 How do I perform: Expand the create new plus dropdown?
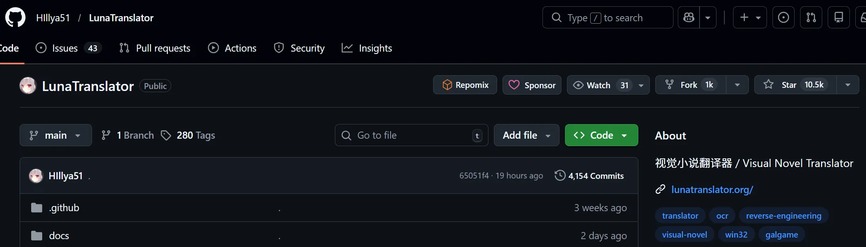[750, 18]
